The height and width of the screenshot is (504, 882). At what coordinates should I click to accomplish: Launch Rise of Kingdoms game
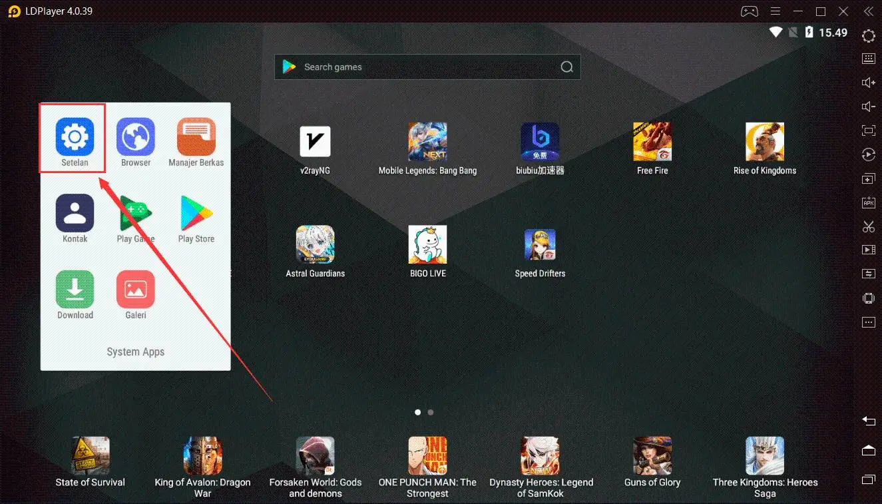pyautogui.click(x=765, y=142)
